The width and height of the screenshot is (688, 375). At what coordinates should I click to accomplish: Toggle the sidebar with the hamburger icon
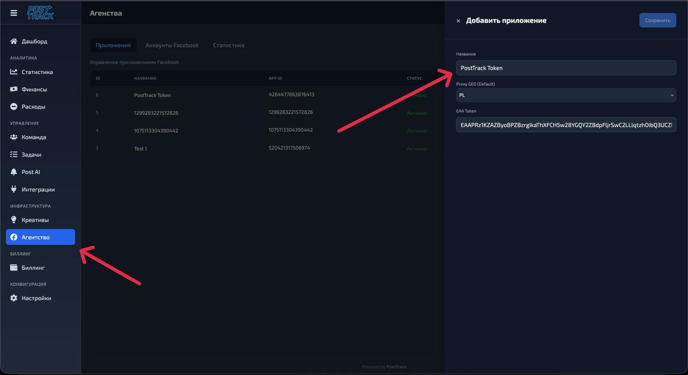click(x=13, y=12)
